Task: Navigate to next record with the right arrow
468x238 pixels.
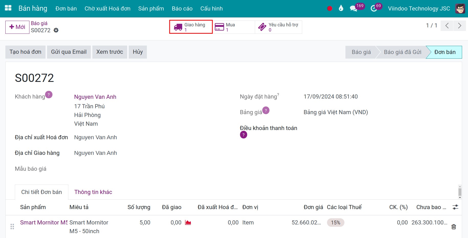Action: [460, 26]
